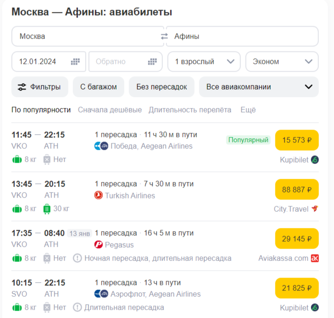This screenshot has height=318, width=334.
Task: Expand the 1 взрослый passengers dropdown
Action: 204,62
